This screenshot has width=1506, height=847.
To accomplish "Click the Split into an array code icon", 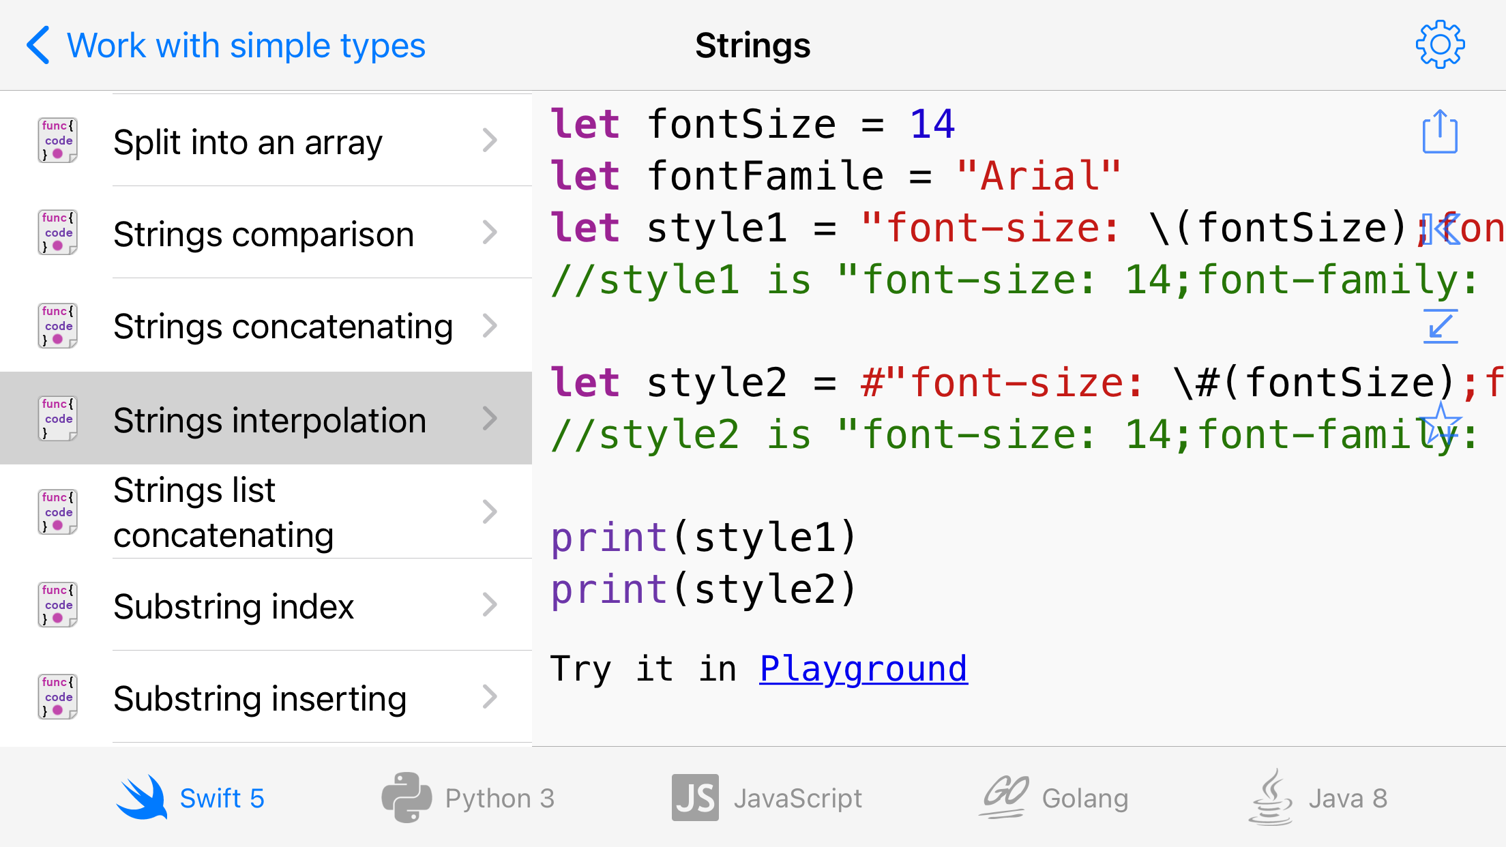I will point(57,140).
